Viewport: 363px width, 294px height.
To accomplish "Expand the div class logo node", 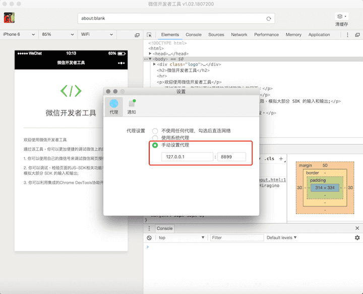I will (154, 64).
